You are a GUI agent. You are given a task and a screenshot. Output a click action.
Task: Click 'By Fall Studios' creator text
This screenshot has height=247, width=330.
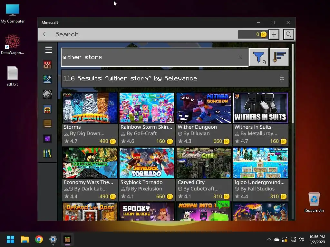click(x=257, y=188)
